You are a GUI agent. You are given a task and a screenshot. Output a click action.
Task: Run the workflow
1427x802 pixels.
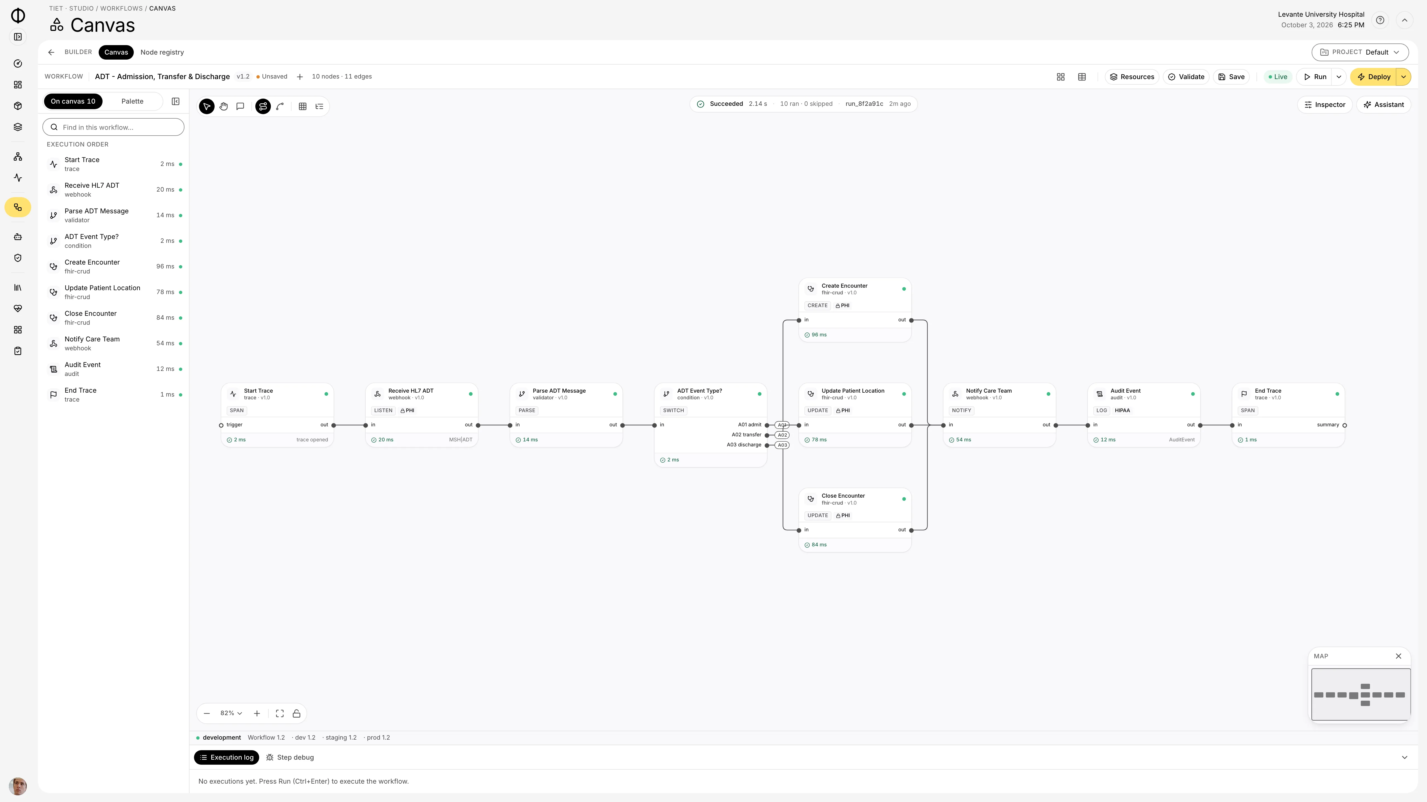(x=1315, y=77)
